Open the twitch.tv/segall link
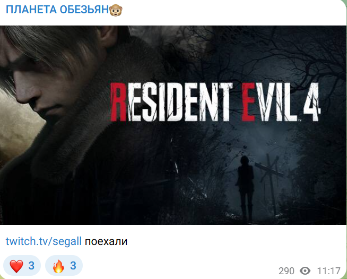The image size is (347, 279). [44, 241]
